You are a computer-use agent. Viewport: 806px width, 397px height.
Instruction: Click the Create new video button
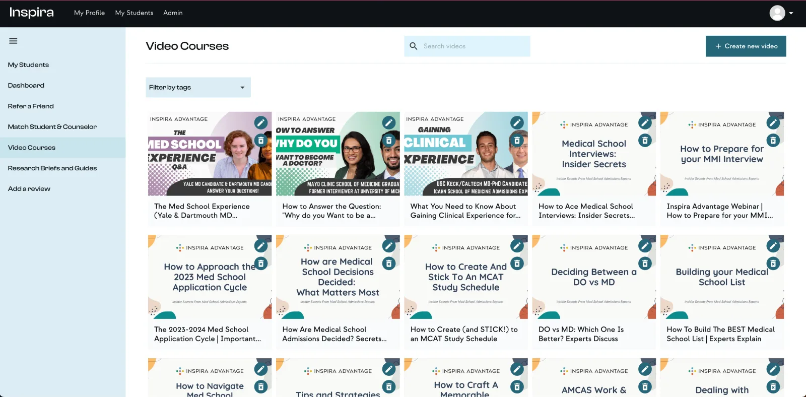(x=746, y=46)
